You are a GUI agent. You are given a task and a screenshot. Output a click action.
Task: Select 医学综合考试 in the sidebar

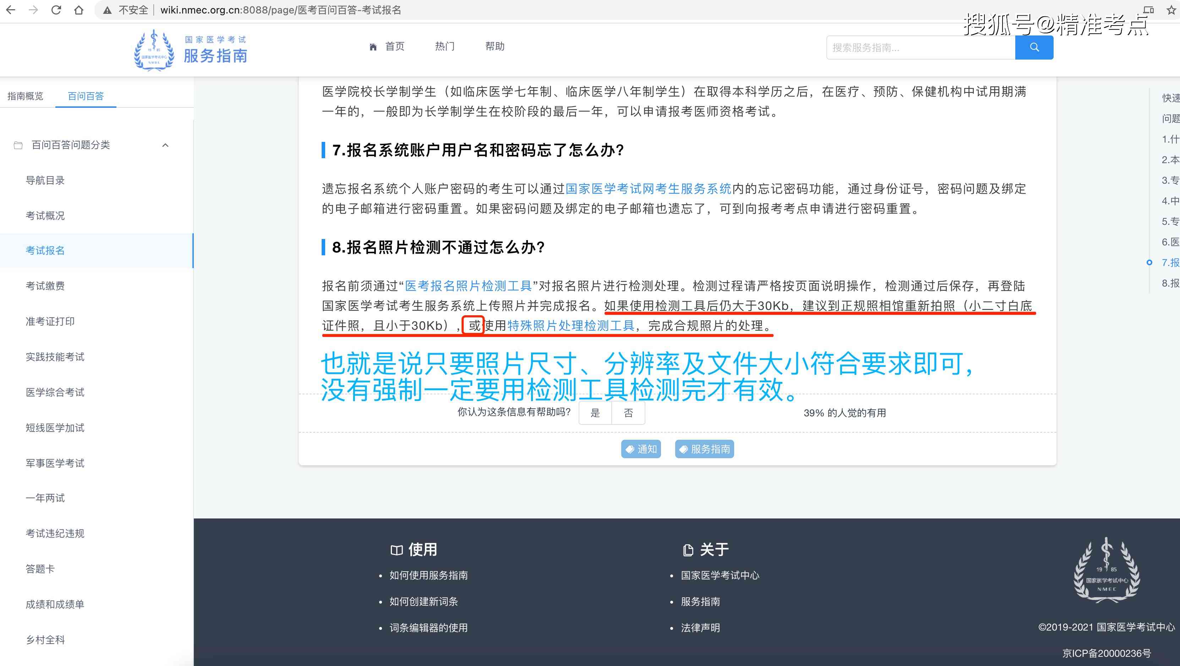(55, 392)
